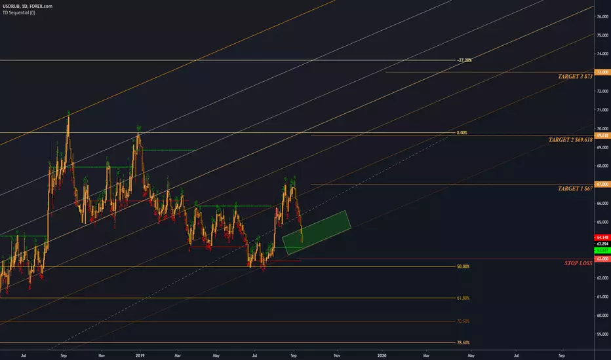Select the 2020 label on time axis
The height and width of the screenshot is (360, 611).
click(382, 355)
